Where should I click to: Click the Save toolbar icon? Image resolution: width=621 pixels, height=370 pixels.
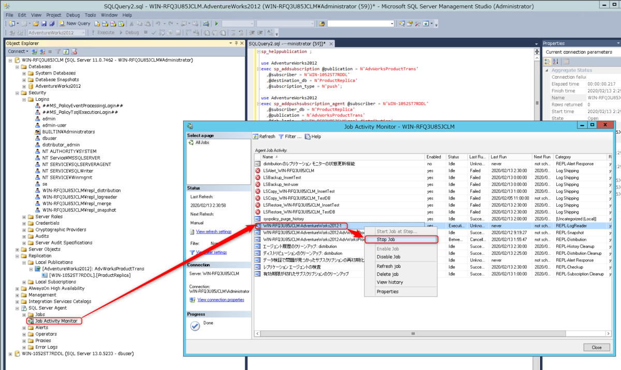tap(43, 23)
